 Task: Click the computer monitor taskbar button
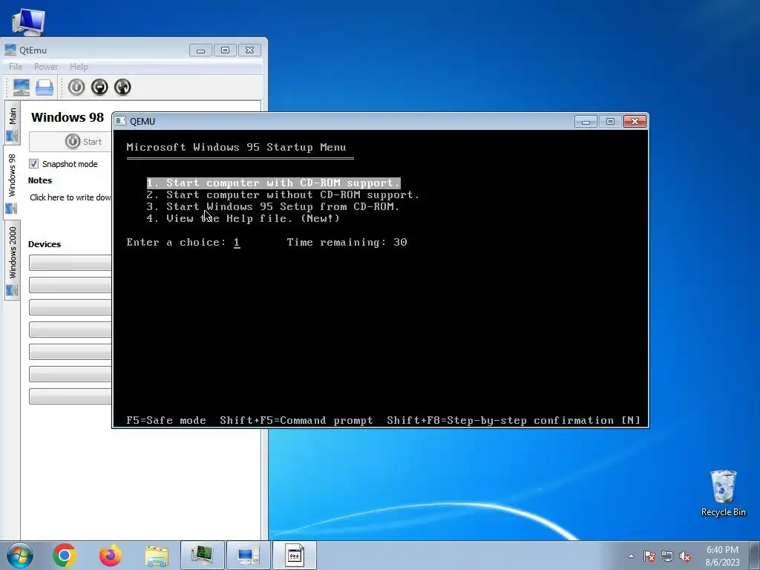(248, 555)
